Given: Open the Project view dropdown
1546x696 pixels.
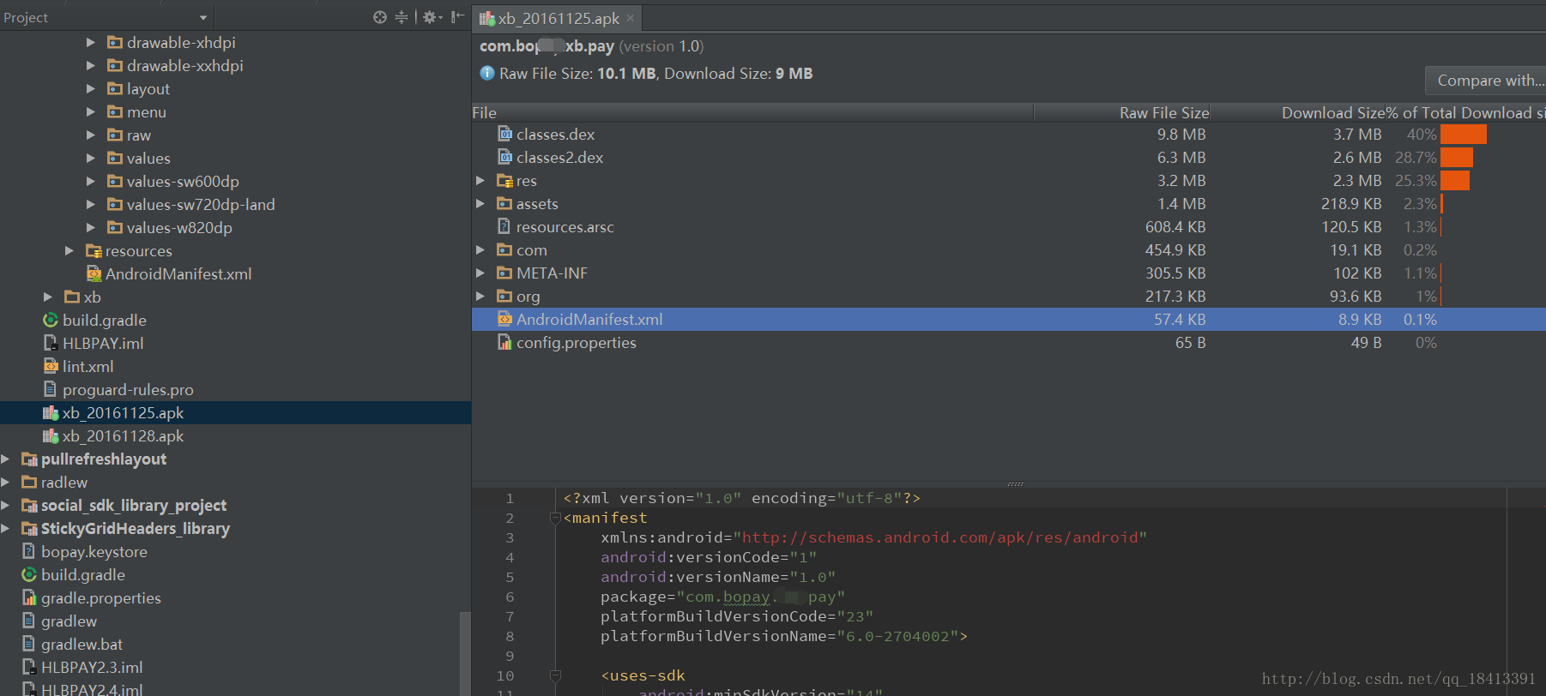Looking at the screenshot, I should pos(203,17).
